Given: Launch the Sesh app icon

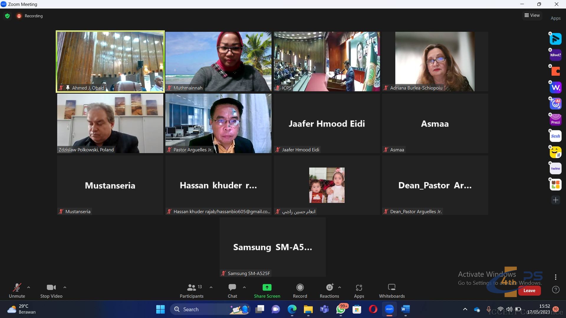Looking at the screenshot, I should point(555,136).
